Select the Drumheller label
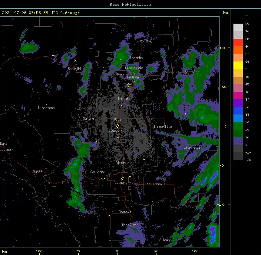 click(193, 147)
